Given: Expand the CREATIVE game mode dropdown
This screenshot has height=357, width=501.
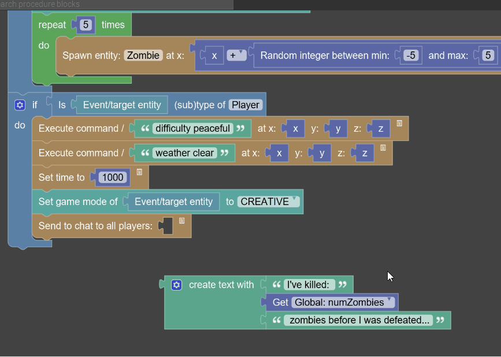Looking at the screenshot, I should (269, 202).
